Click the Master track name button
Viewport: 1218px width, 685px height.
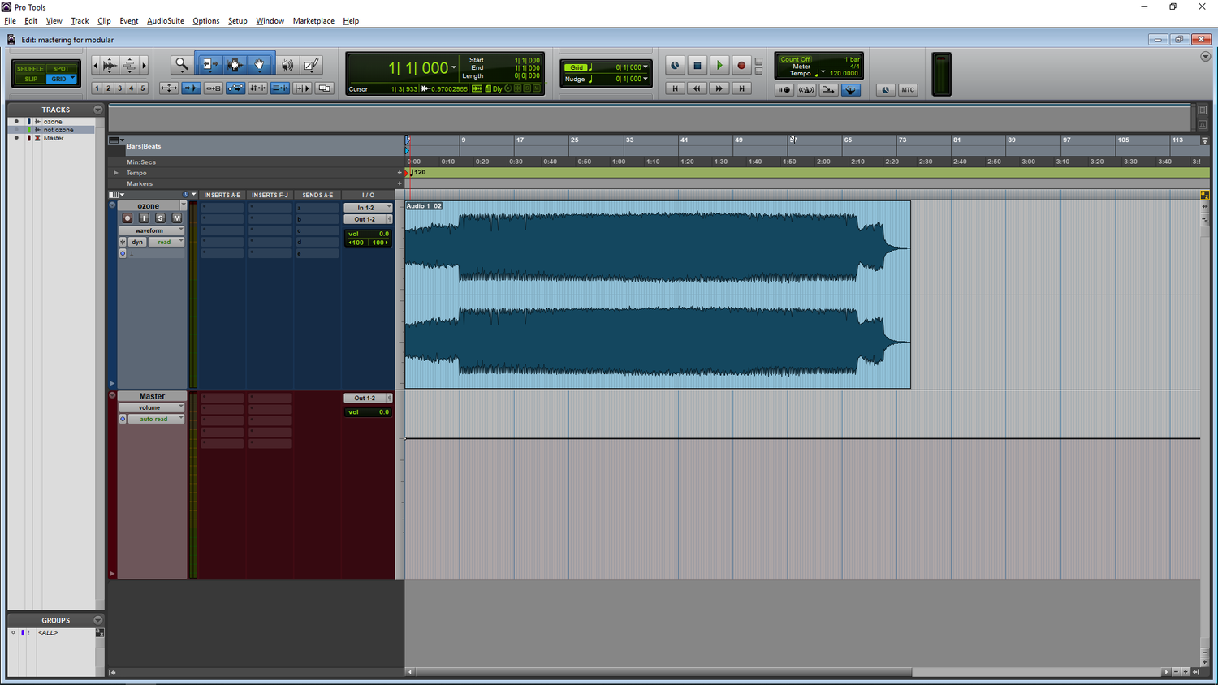coord(152,396)
